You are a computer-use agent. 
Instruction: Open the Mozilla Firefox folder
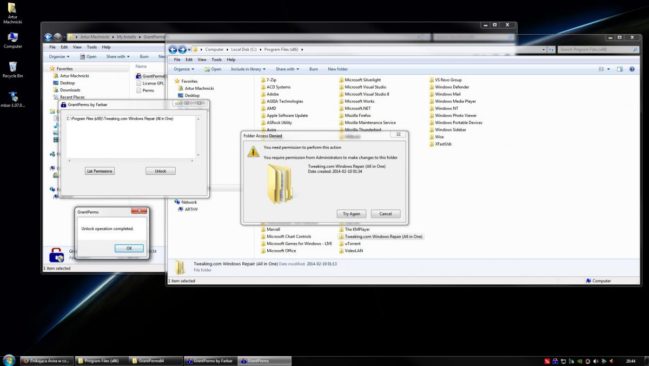pyautogui.click(x=354, y=115)
